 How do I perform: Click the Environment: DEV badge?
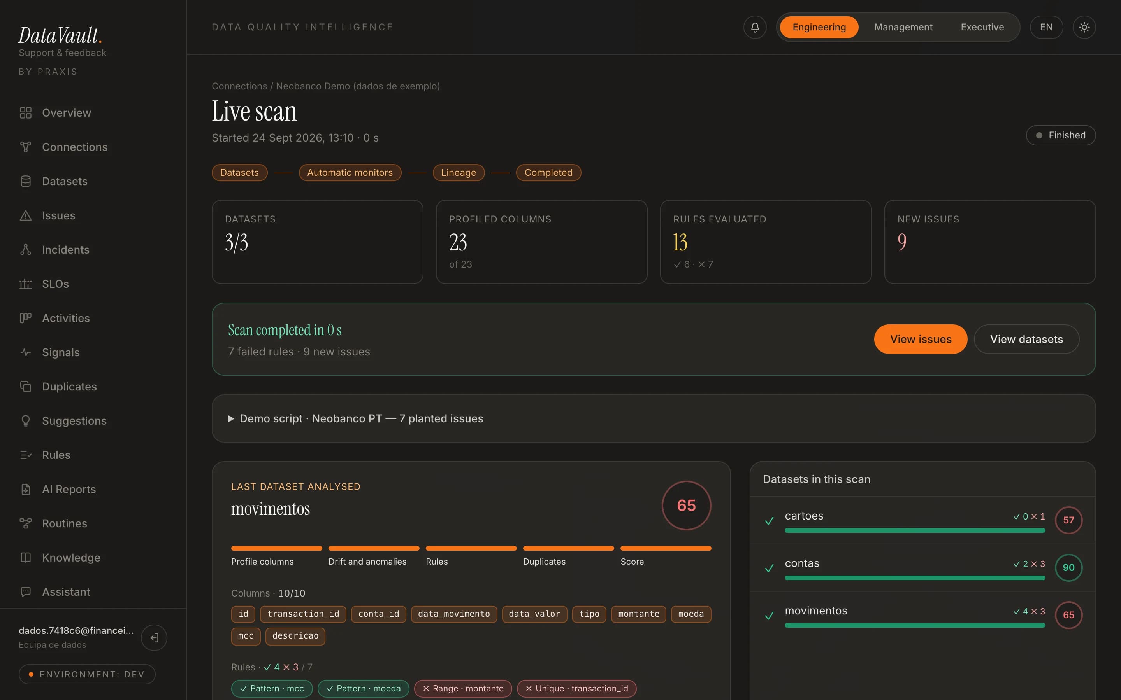pyautogui.click(x=87, y=675)
